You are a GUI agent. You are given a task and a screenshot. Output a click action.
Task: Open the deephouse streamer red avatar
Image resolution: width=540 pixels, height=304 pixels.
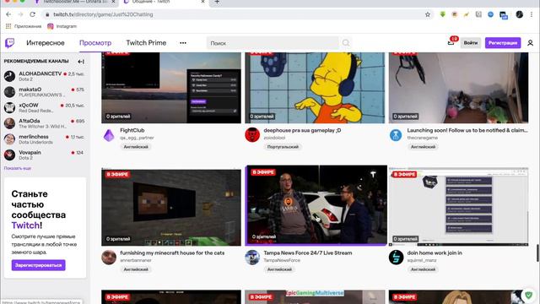coord(252,135)
